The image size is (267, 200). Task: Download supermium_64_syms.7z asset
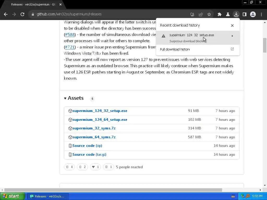[94, 137]
